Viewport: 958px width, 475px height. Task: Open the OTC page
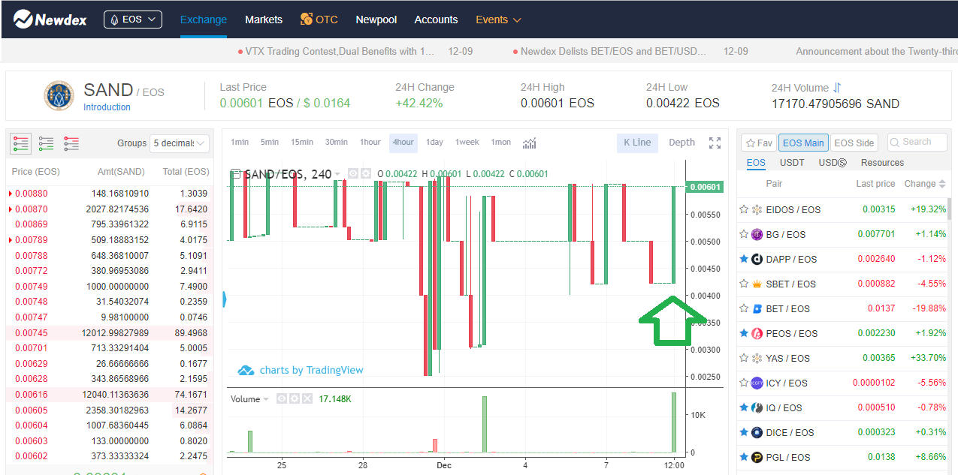[x=319, y=20]
